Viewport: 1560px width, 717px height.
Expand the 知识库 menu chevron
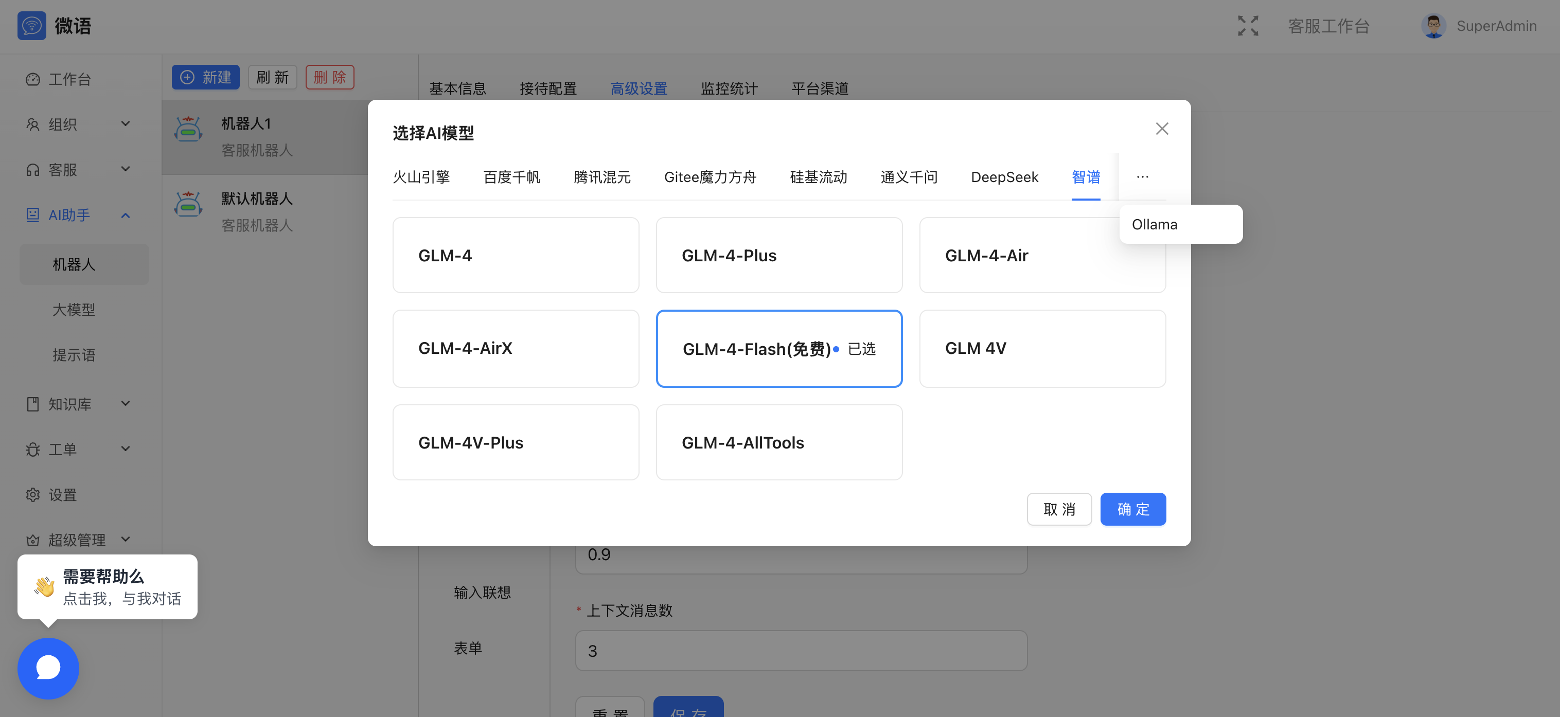[126, 403]
